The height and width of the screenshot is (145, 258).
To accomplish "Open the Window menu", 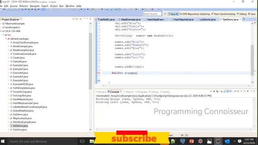I will click(x=70, y=6).
